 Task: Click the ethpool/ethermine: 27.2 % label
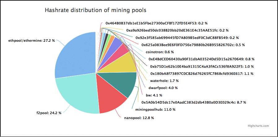(x=32, y=41)
